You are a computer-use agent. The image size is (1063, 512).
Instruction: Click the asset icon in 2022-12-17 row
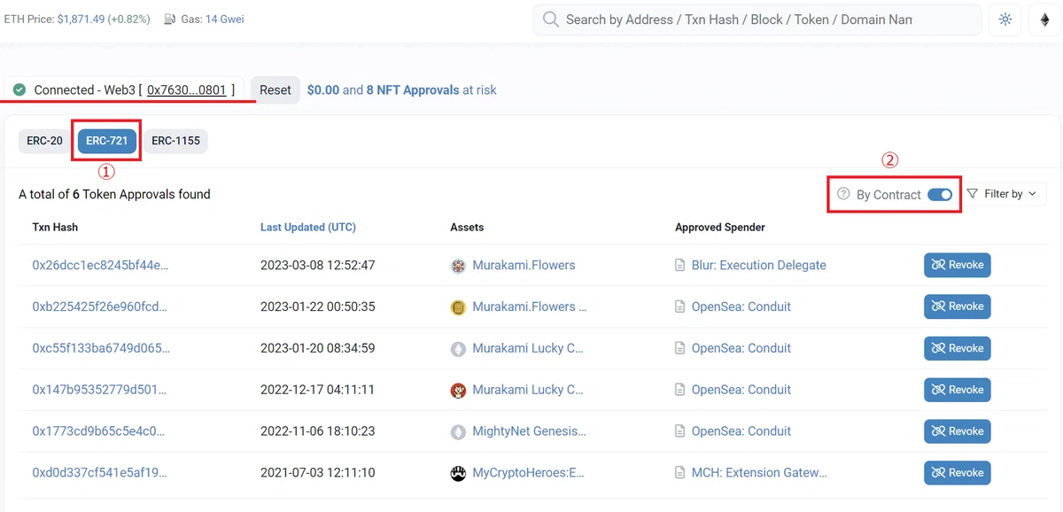tap(458, 391)
